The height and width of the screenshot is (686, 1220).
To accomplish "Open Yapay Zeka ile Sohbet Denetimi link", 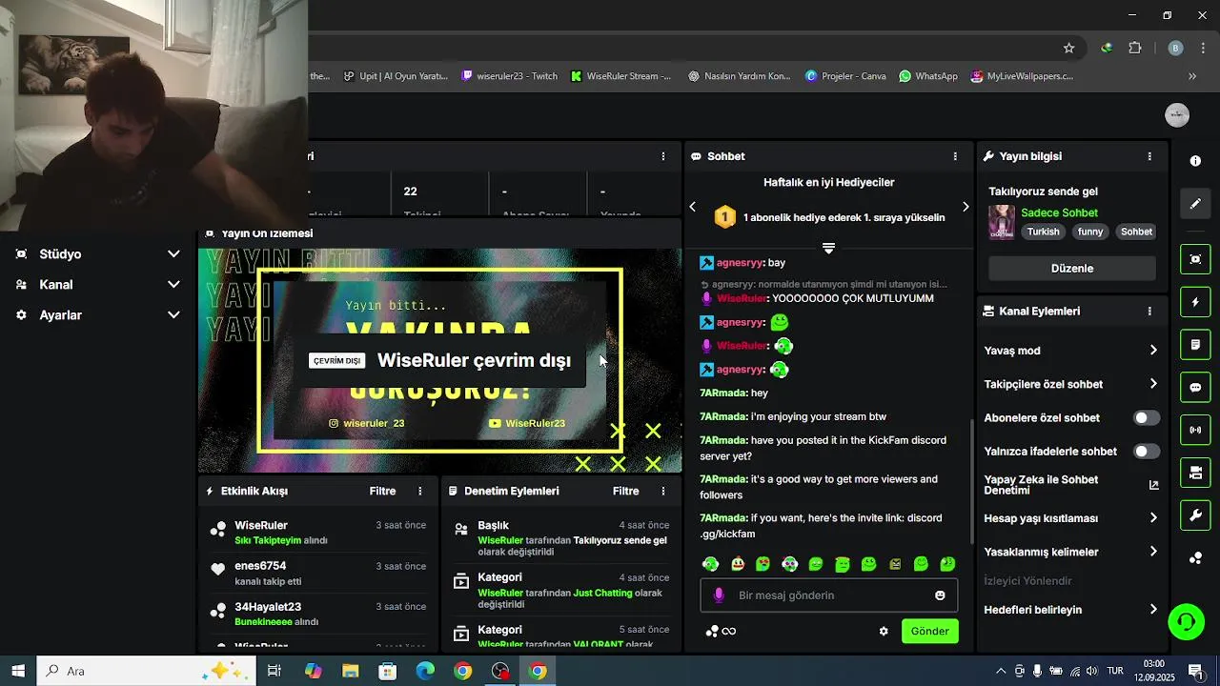I will coord(1071,485).
